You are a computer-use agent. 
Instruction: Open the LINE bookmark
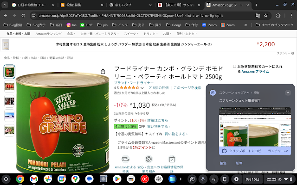[x=86, y=25]
